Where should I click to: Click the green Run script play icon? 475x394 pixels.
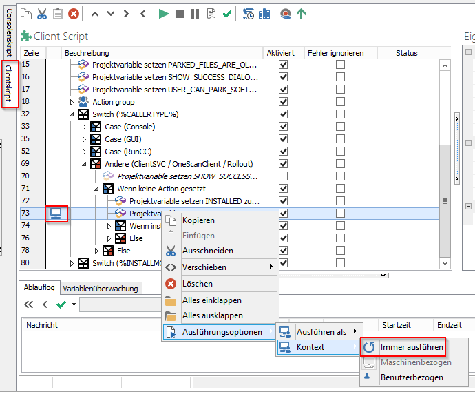[164, 14]
